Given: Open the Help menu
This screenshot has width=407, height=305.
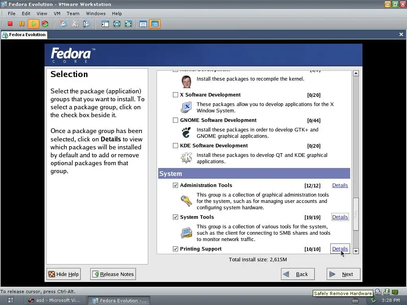Looking at the screenshot, I should 117,14.
